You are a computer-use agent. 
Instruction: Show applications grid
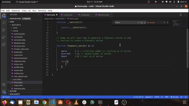(185, 102)
